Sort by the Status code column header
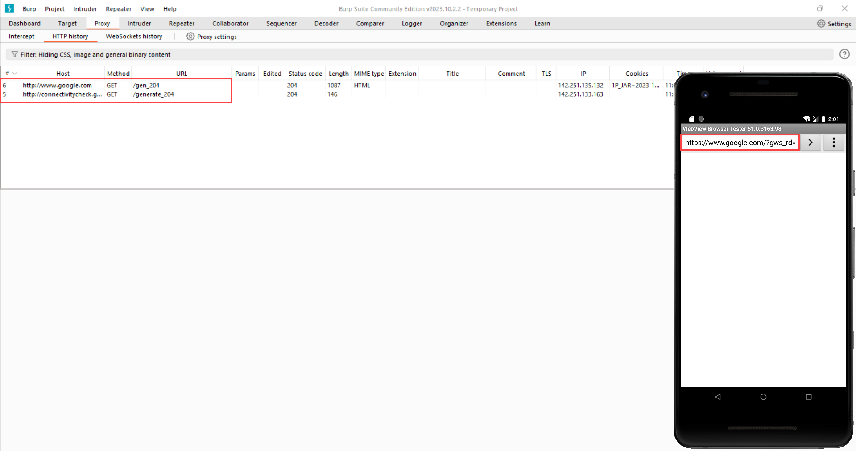Image resolution: width=856 pixels, height=451 pixels. click(305, 74)
